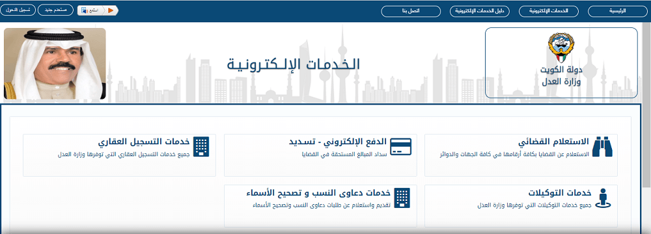Viewport: 651px width, 234px height.
Task: Click the person icon for power of attorney services
Action: point(604,198)
